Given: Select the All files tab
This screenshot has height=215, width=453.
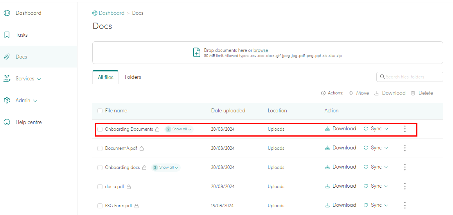Looking at the screenshot, I should click(x=106, y=77).
